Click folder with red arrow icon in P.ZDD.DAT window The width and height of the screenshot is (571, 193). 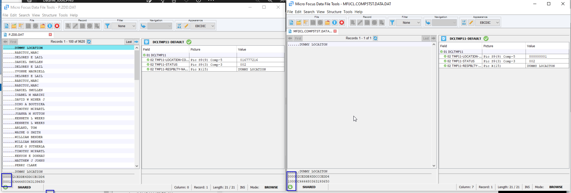(x=43, y=26)
